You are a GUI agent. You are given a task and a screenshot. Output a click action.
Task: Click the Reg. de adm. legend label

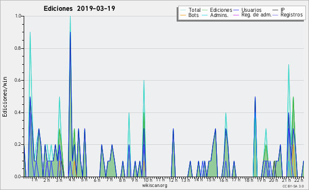point(256,15)
